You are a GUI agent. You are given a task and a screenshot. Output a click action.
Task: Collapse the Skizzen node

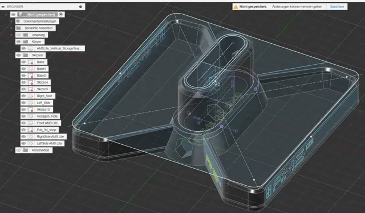pyautogui.click(x=11, y=55)
